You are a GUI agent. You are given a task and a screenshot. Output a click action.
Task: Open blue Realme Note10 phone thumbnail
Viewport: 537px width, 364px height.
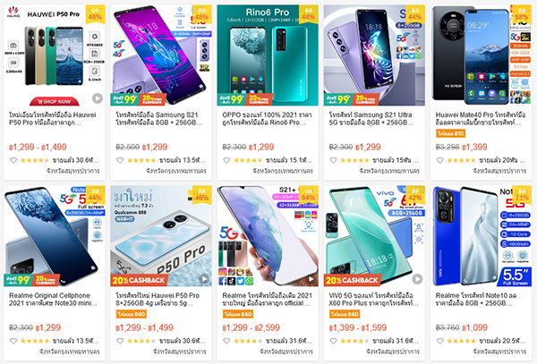(481, 236)
